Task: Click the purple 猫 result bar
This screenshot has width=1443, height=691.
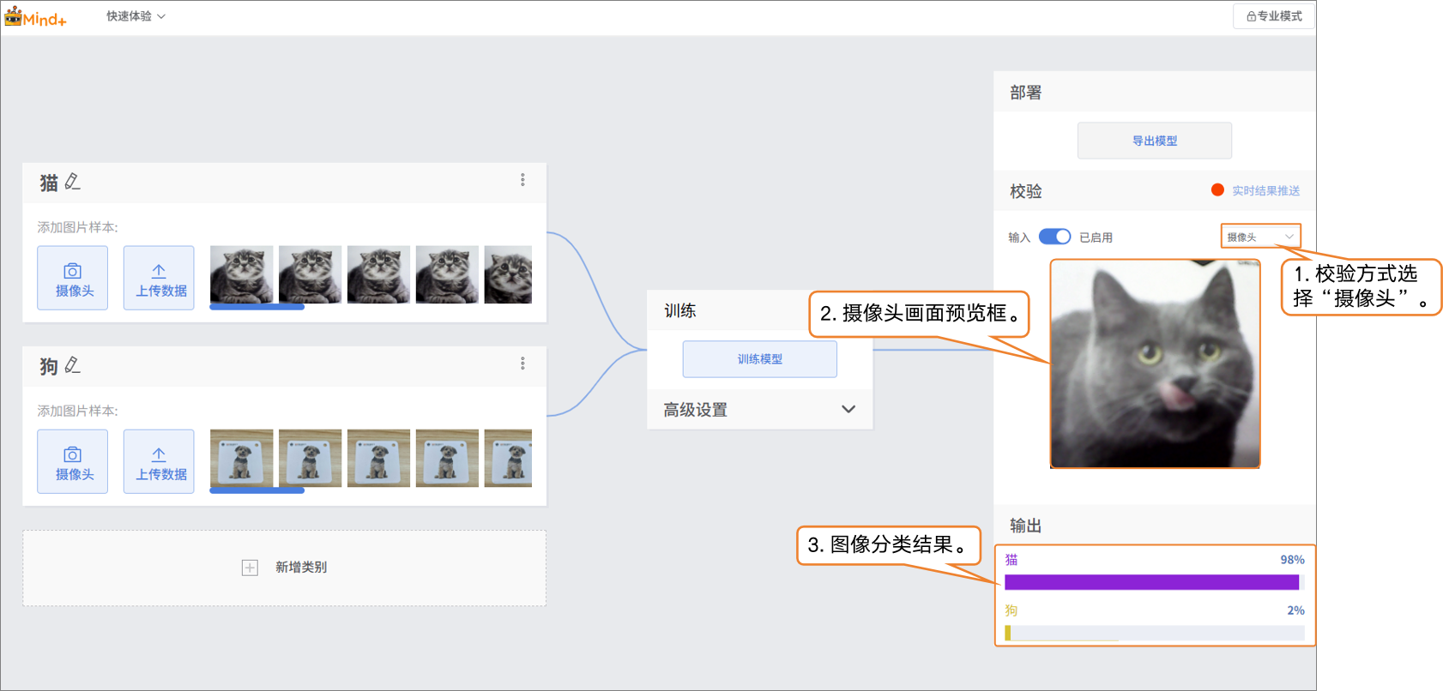Action: tap(1151, 582)
